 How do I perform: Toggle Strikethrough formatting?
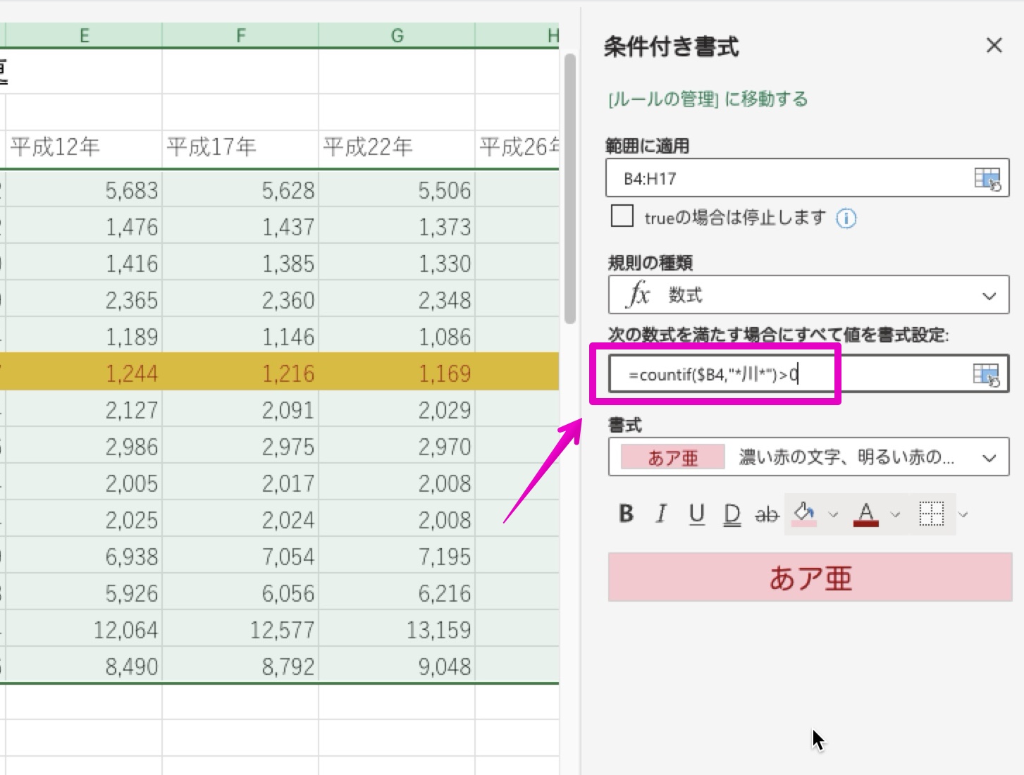click(x=767, y=515)
